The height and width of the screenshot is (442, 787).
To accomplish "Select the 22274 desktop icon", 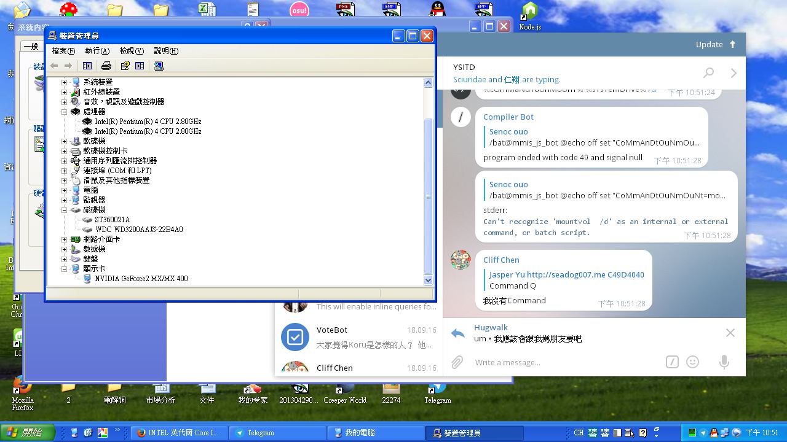I will 391,393.
